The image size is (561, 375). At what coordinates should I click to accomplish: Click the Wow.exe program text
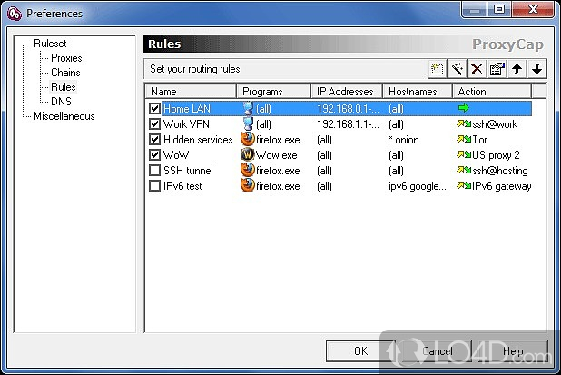[277, 154]
